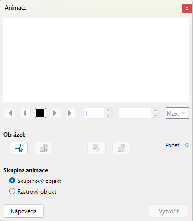Click the Vytvořit button

169,211
